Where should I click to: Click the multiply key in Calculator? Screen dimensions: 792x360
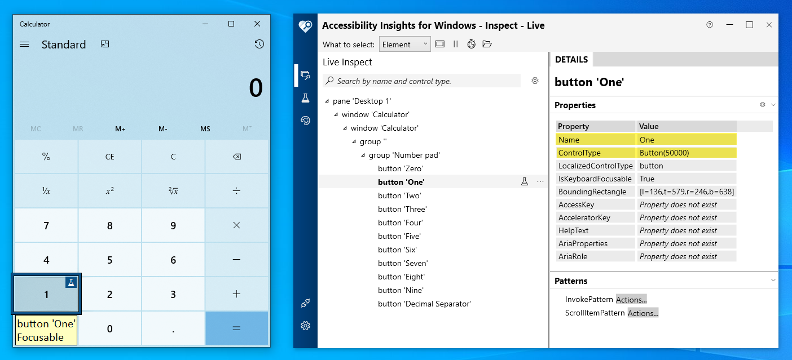click(x=236, y=225)
